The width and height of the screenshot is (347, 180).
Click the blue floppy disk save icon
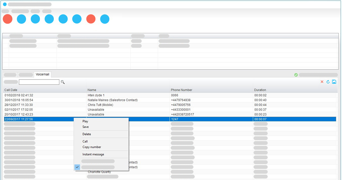coord(334,82)
